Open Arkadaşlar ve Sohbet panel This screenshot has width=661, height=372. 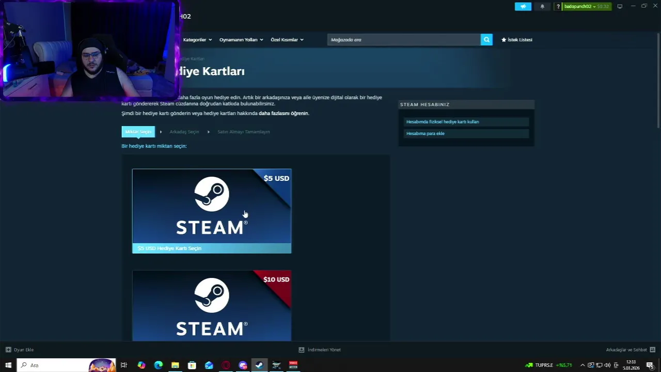tap(630, 350)
